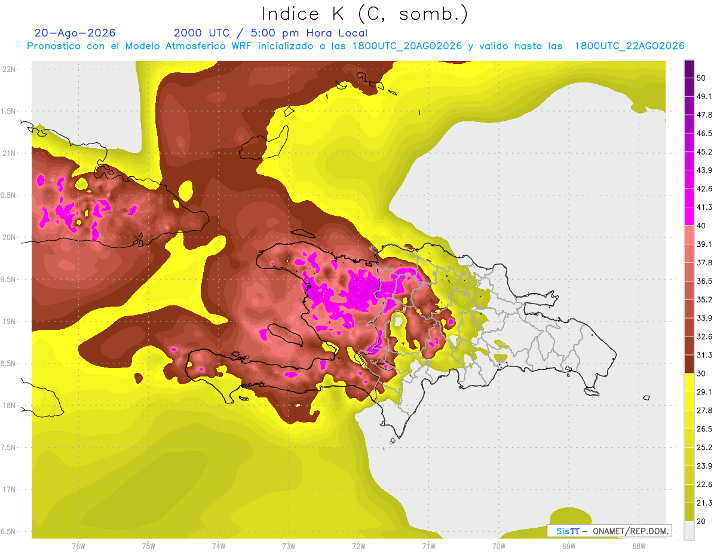Click the longitude axis label "75W"
The image size is (717, 554).
tap(148, 546)
